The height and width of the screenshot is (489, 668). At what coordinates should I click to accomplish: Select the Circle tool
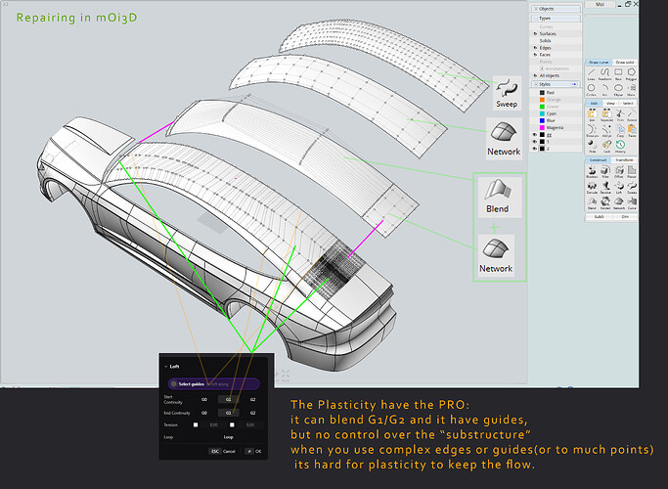592,89
